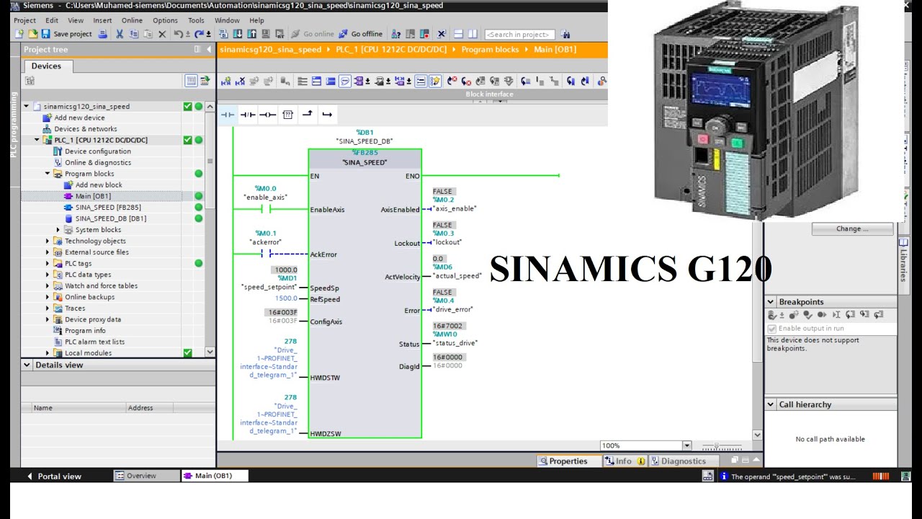Insert an output coil instruction
The height and width of the screenshot is (519, 922).
coord(268,115)
